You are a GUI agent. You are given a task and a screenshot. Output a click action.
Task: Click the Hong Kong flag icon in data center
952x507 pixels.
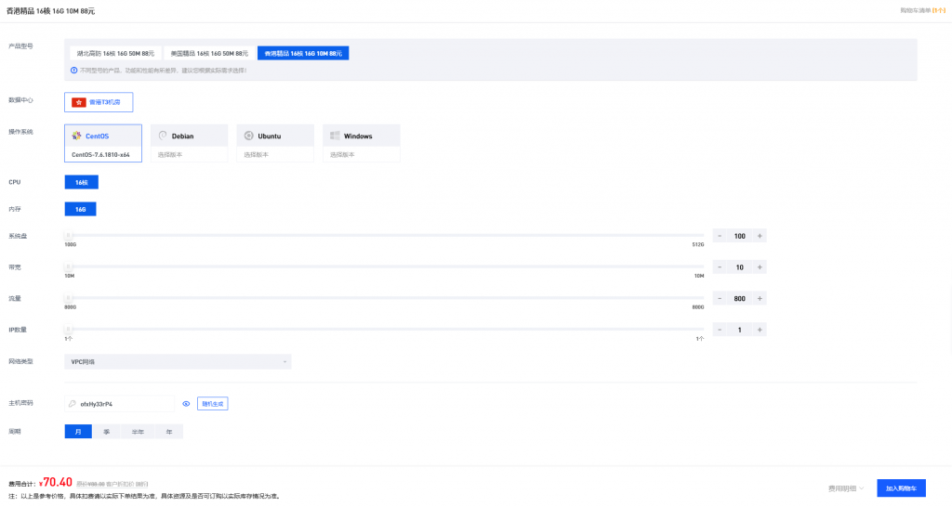click(79, 102)
